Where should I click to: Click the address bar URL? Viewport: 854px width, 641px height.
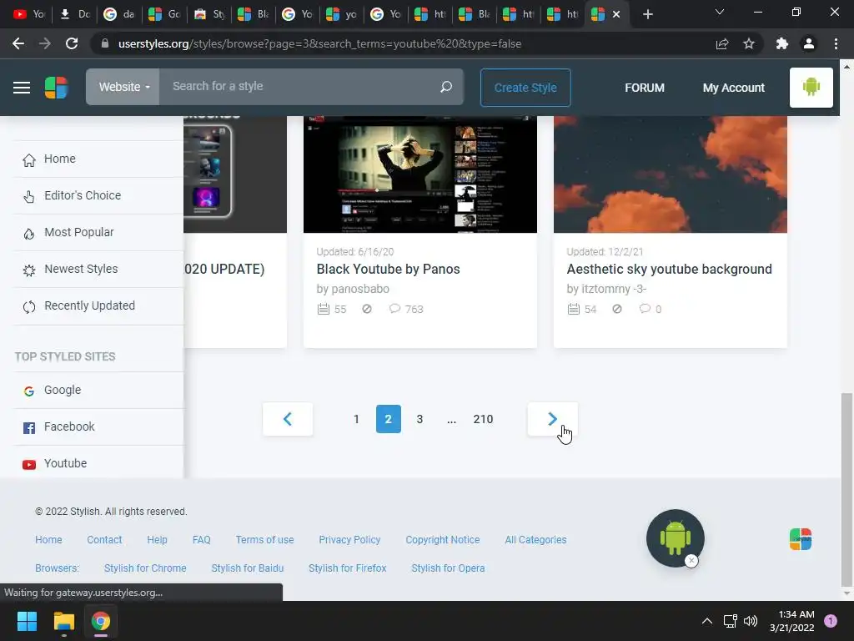coord(319,43)
